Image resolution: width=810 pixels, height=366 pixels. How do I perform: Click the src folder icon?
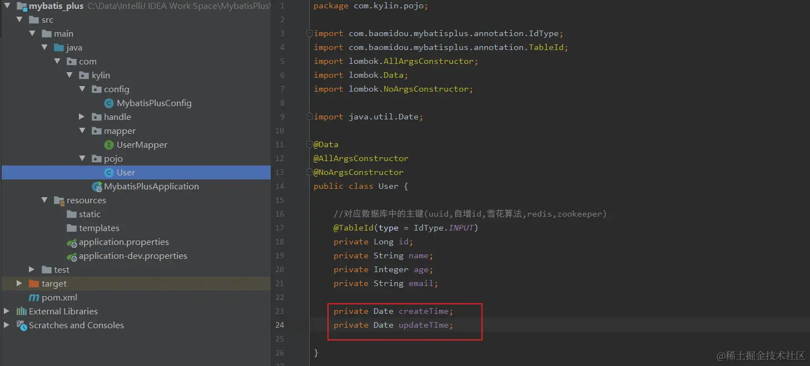tap(34, 20)
